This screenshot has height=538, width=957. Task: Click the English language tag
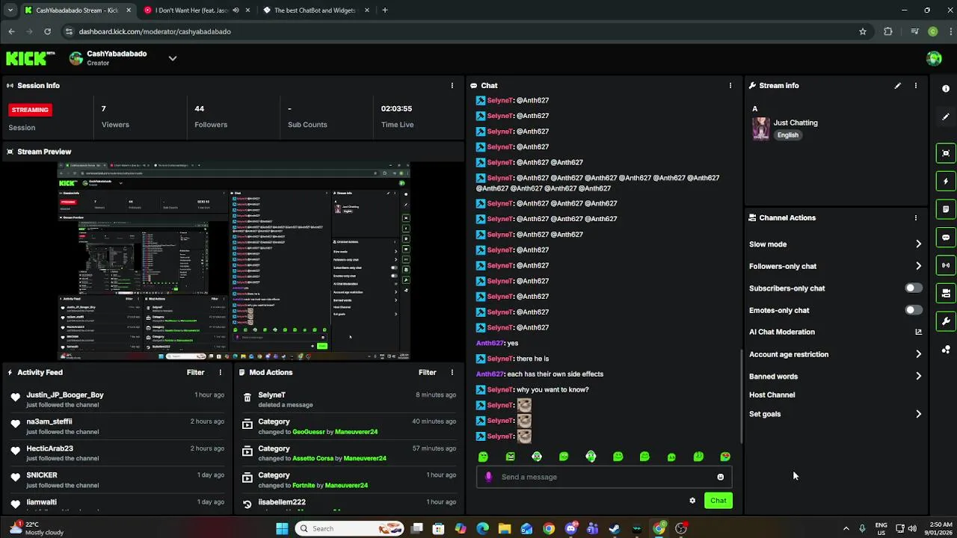787,135
